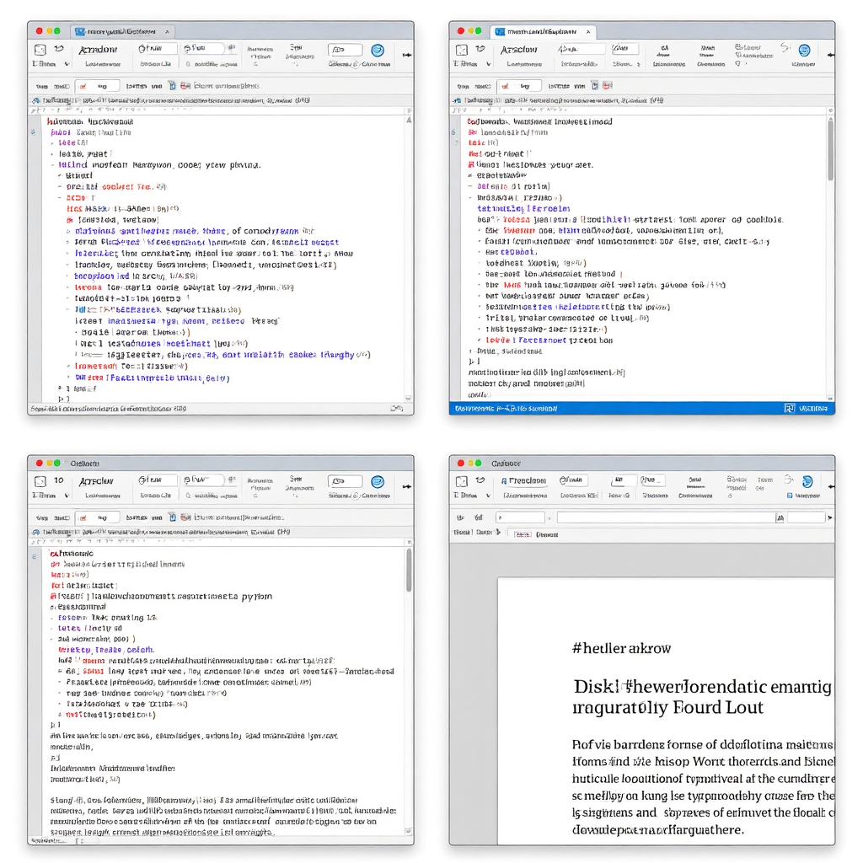Click the small input field left of the long search field
The image size is (863, 863).
click(519, 517)
